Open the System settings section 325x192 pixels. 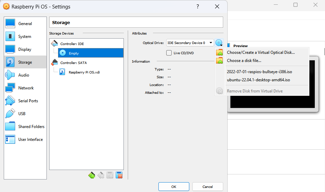click(25, 37)
